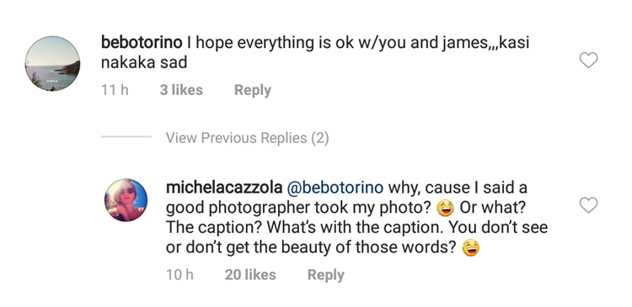Open michelacazzola username link
Image resolution: width=632 pixels, height=307 pixels.
224,188
